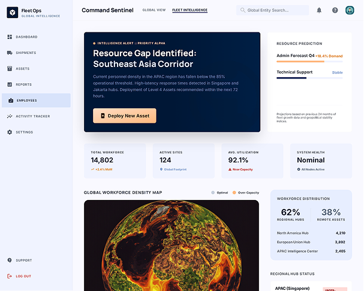This screenshot has height=291, width=364.
Task: Open the notifications bell
Action: (319, 10)
